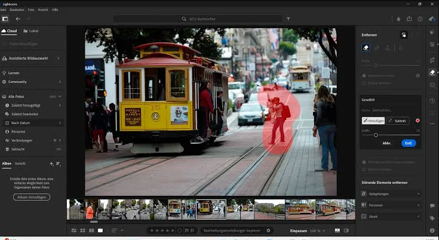
Task: Select the eraser Remove tool in panel
Action: pos(366,48)
